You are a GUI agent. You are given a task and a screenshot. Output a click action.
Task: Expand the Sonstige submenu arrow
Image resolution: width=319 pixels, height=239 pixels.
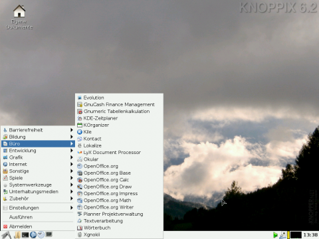[x=72, y=171]
